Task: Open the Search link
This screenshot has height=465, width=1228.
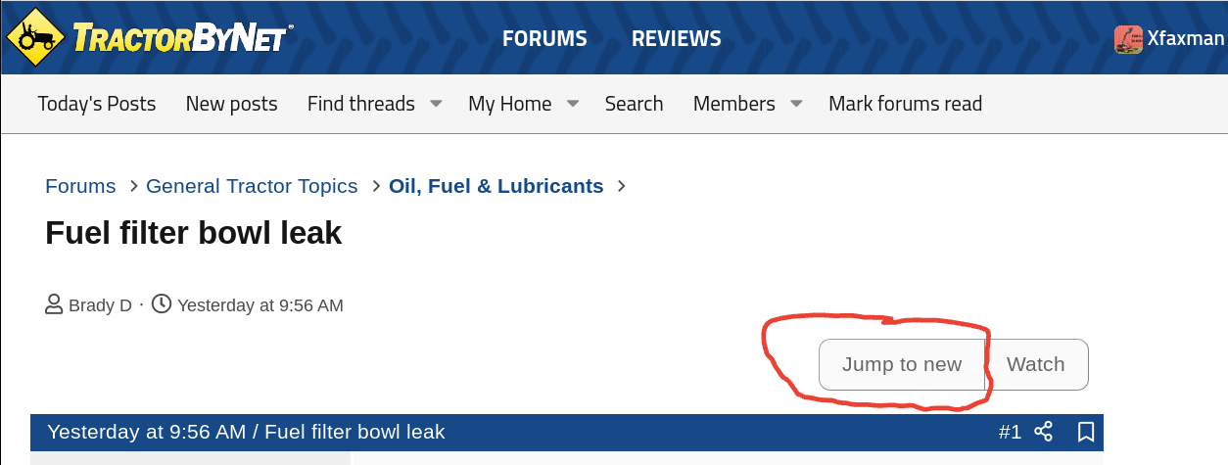Action: click(x=634, y=104)
